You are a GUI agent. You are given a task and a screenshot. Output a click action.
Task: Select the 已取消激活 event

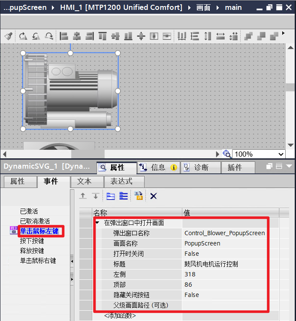click(x=35, y=221)
